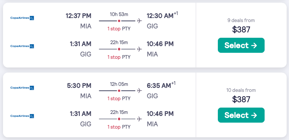Click the 1 stop PTY label under 10h 53m
The width and height of the screenshot is (289, 140).
point(119,29)
